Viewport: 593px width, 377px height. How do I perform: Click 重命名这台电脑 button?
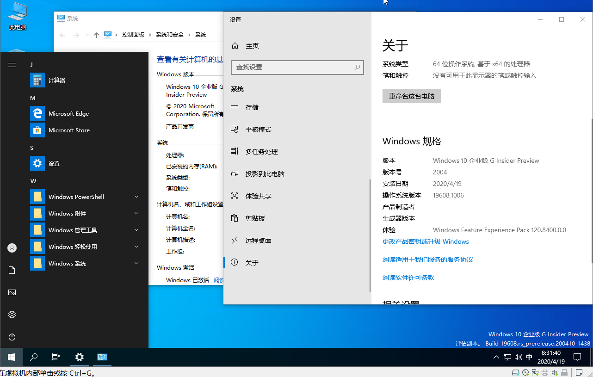click(x=412, y=96)
